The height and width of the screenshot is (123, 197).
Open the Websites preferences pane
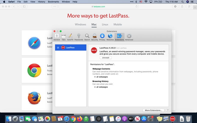[x=110, y=37]
